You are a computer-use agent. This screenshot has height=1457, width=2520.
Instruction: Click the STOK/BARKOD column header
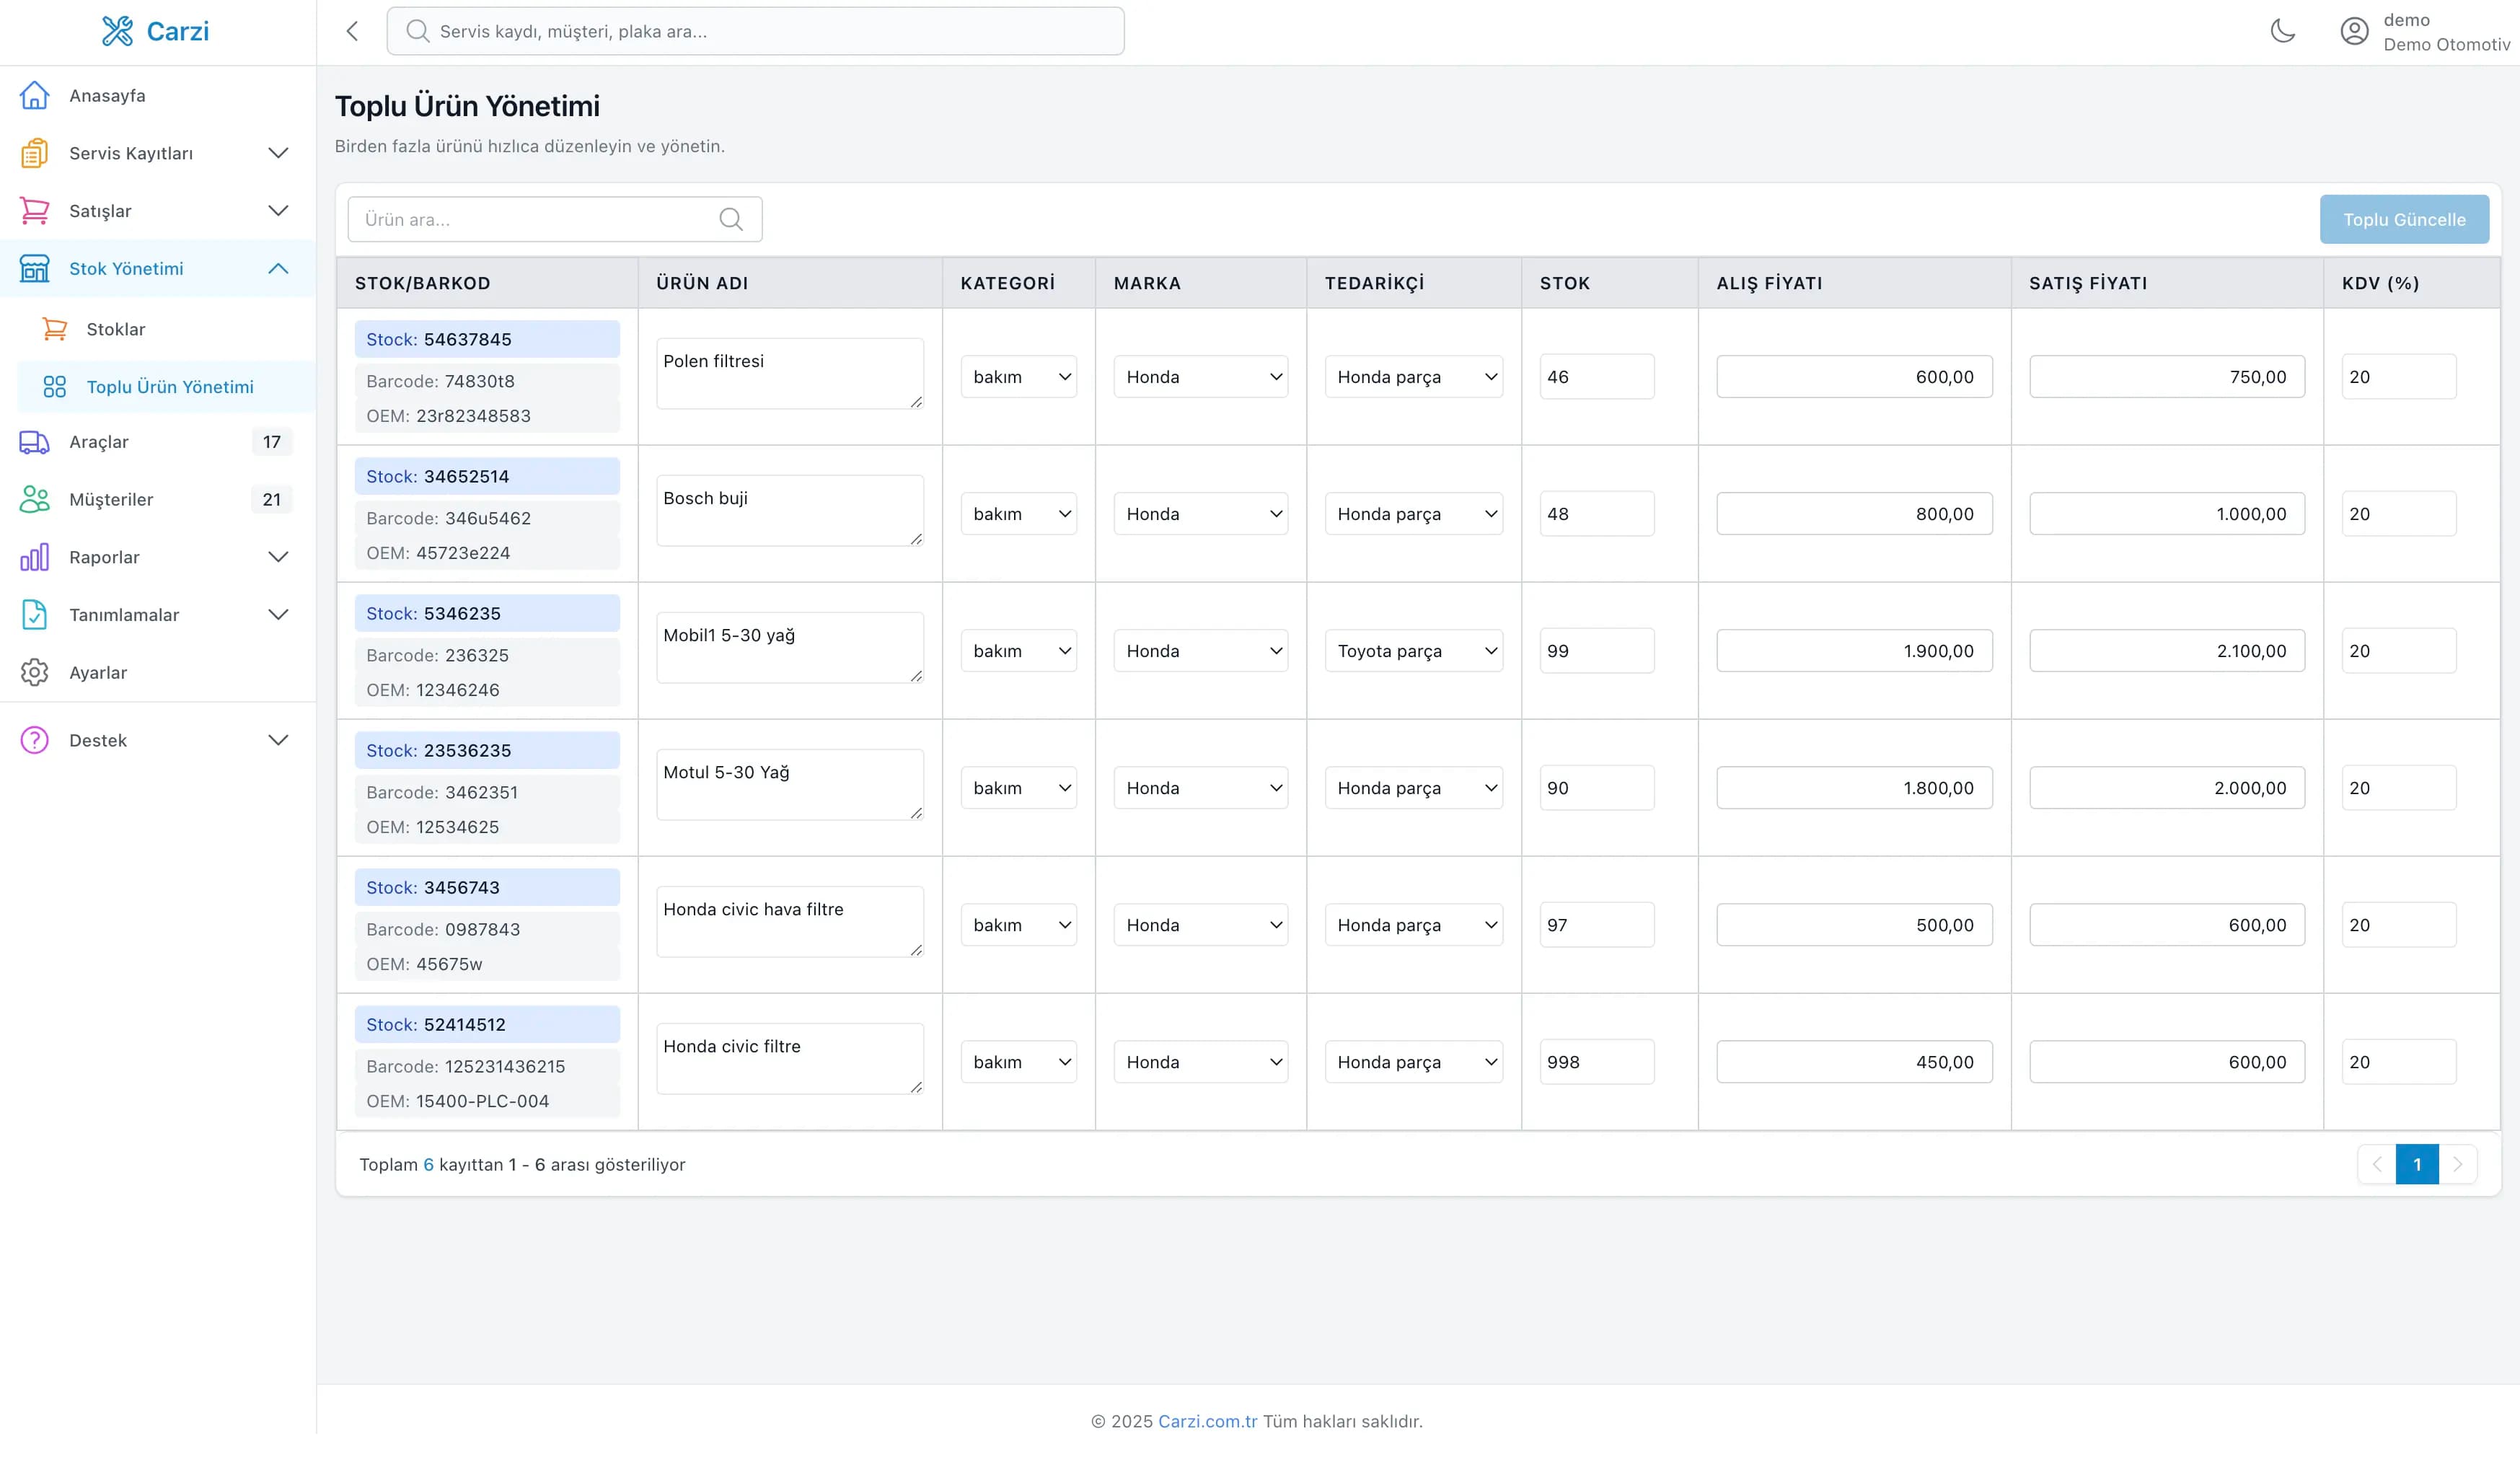click(x=422, y=283)
